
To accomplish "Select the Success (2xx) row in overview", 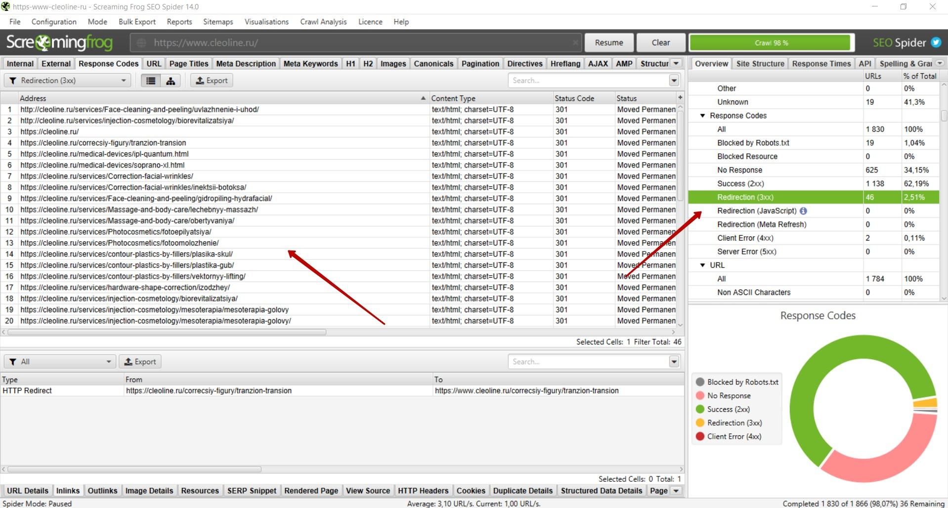I will [x=814, y=184].
